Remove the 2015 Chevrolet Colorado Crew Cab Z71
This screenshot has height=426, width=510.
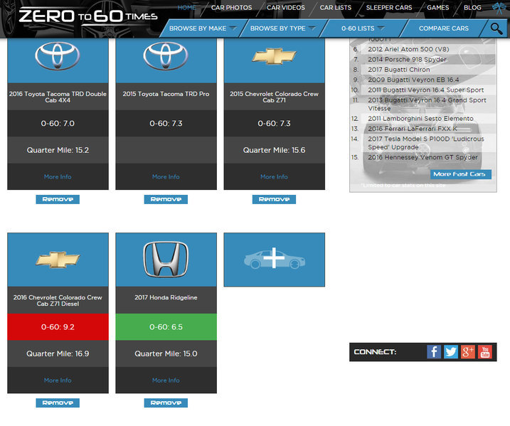pyautogui.click(x=274, y=199)
